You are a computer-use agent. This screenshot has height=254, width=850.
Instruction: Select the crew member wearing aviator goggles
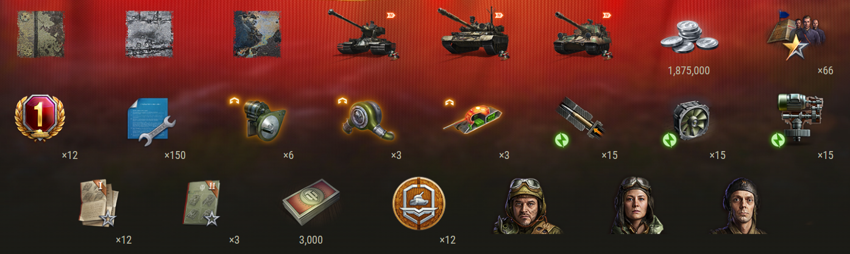(527, 206)
